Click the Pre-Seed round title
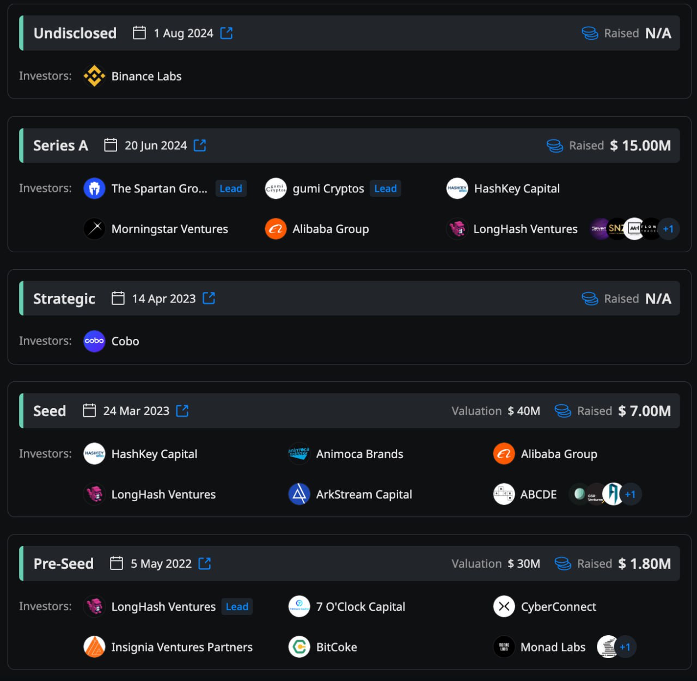 (64, 563)
